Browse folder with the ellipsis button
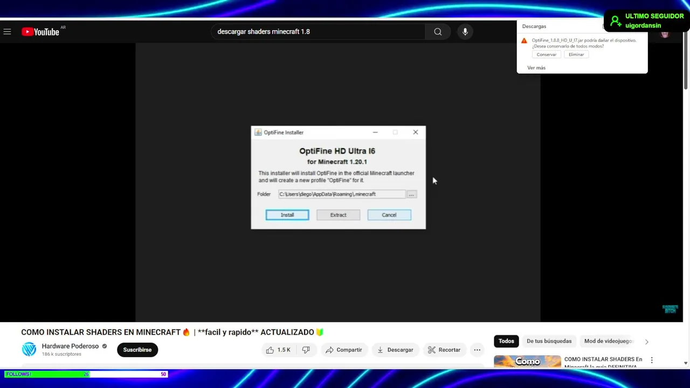This screenshot has width=690, height=388. click(411, 195)
